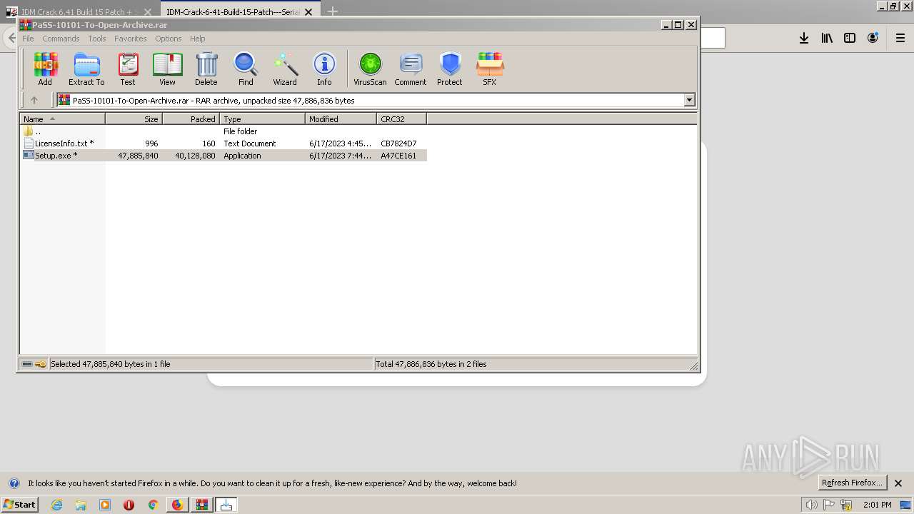Launch the Wizard tool
Screen dimensions: 914x514
(x=285, y=69)
